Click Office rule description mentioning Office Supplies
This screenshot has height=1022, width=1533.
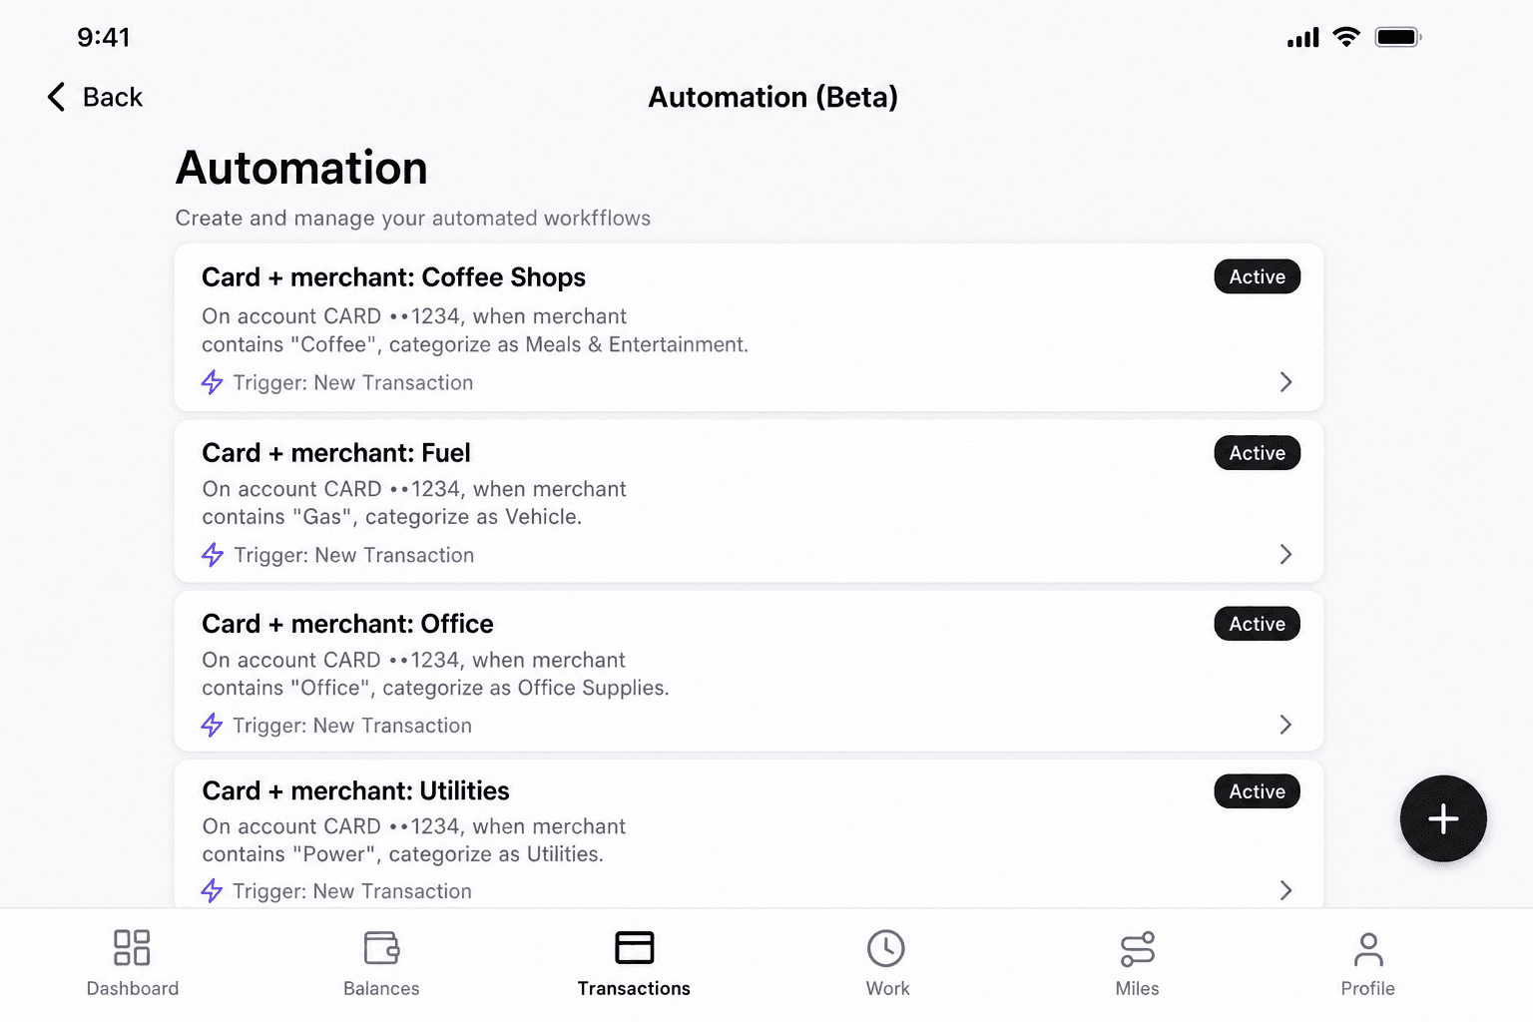click(435, 674)
